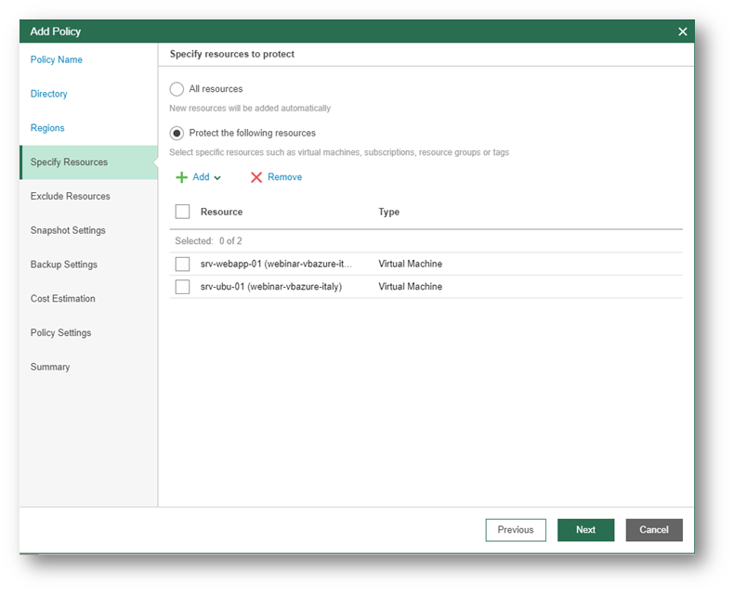Click srv-ubu-01 (webinar-vbazure-italy) row name
Viewport: 734px width, 594px height.
(x=271, y=286)
